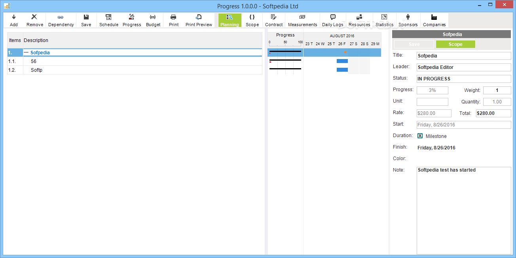This screenshot has width=516, height=258.
Task: Click the orange milestone marker on Sofpedia row
Action: [345, 52]
